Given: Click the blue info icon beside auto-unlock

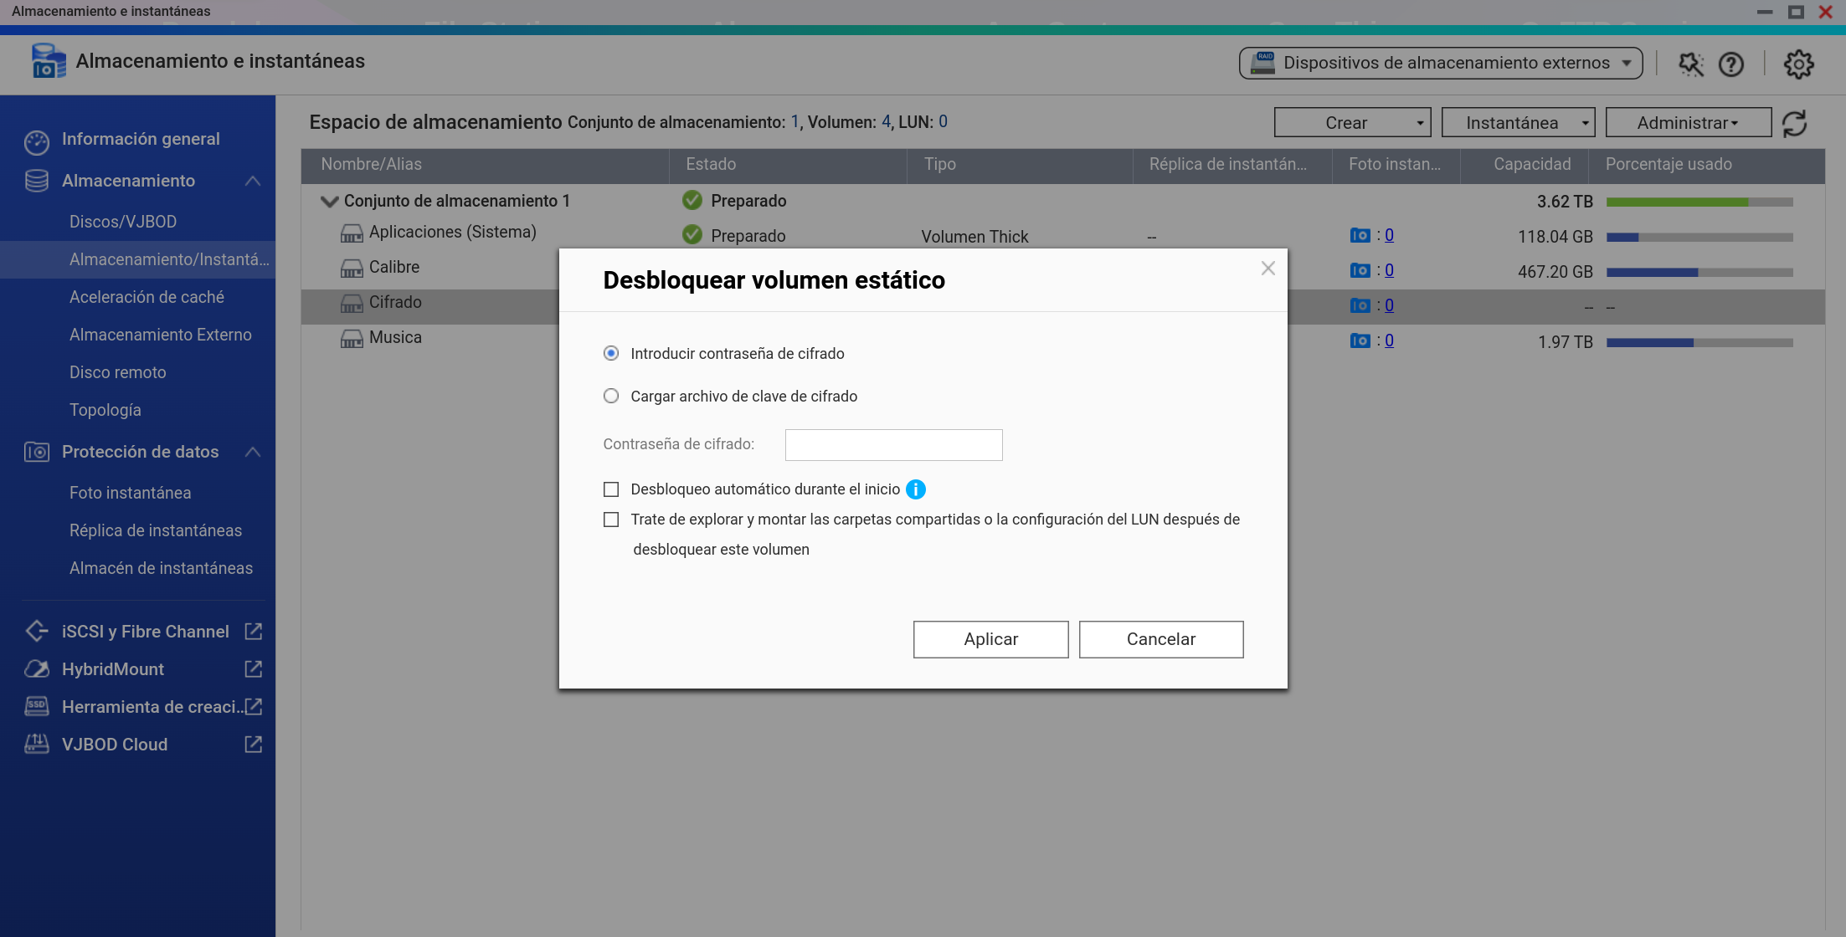Looking at the screenshot, I should (916, 489).
